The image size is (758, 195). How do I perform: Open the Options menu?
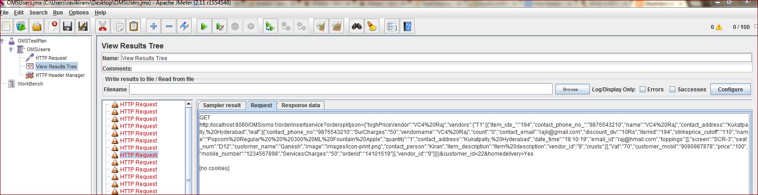79,13
